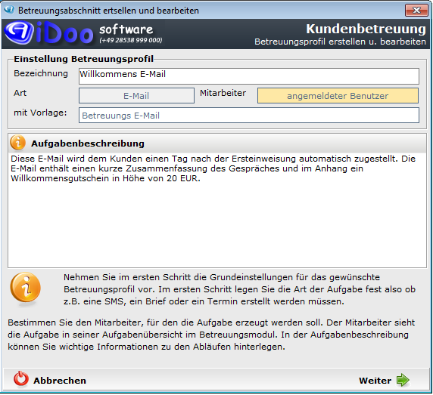The height and width of the screenshot is (395, 433).
Task: Click the small app icon in the title bar
Action: (x=9, y=10)
